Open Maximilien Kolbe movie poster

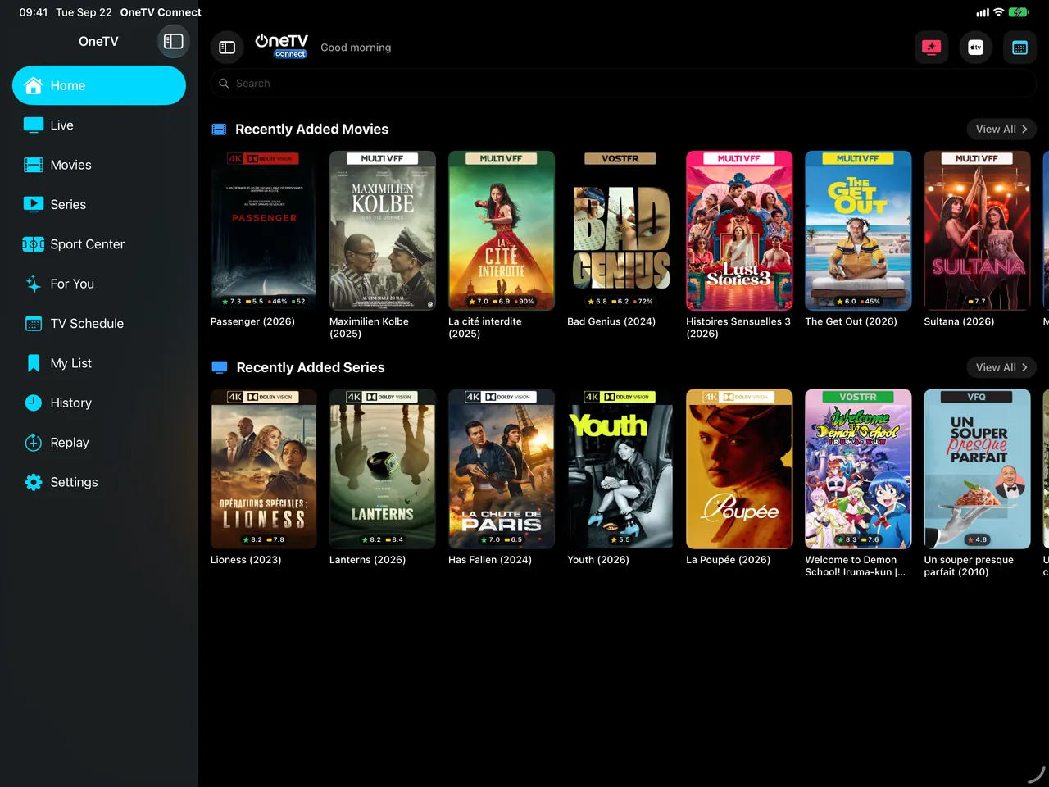(383, 230)
